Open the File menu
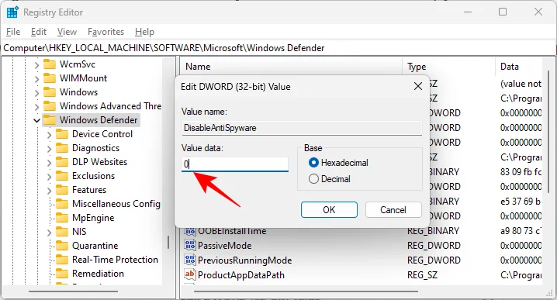 [13, 32]
